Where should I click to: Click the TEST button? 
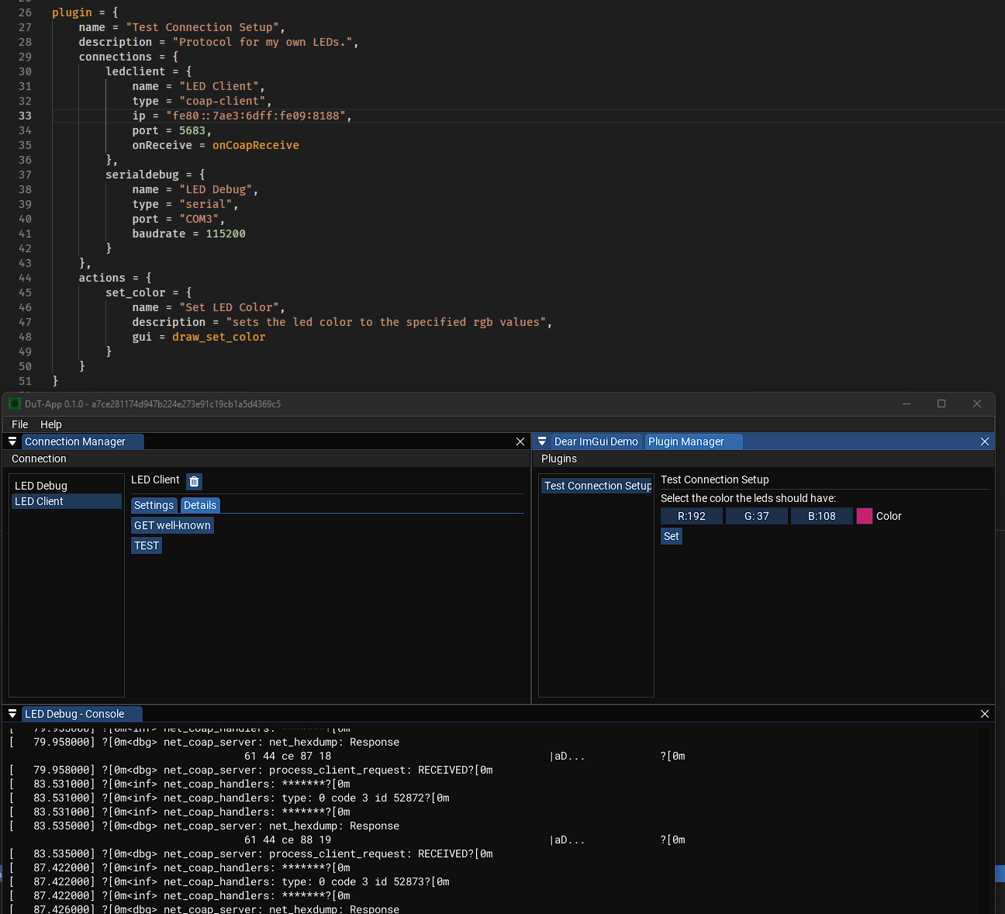[x=147, y=545]
